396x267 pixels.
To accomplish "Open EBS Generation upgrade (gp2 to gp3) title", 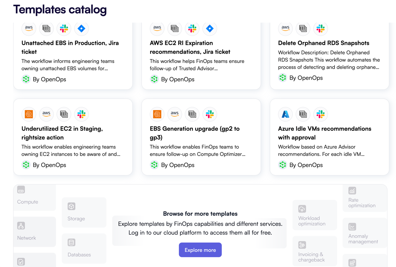I will [195, 133].
